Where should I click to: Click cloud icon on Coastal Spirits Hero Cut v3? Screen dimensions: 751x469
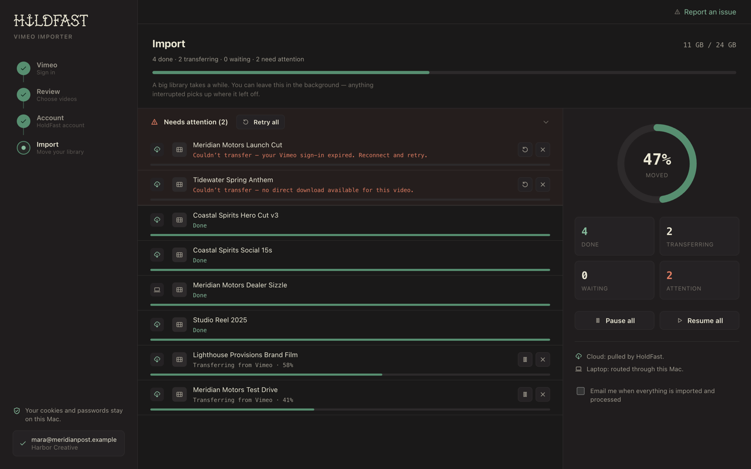(157, 220)
